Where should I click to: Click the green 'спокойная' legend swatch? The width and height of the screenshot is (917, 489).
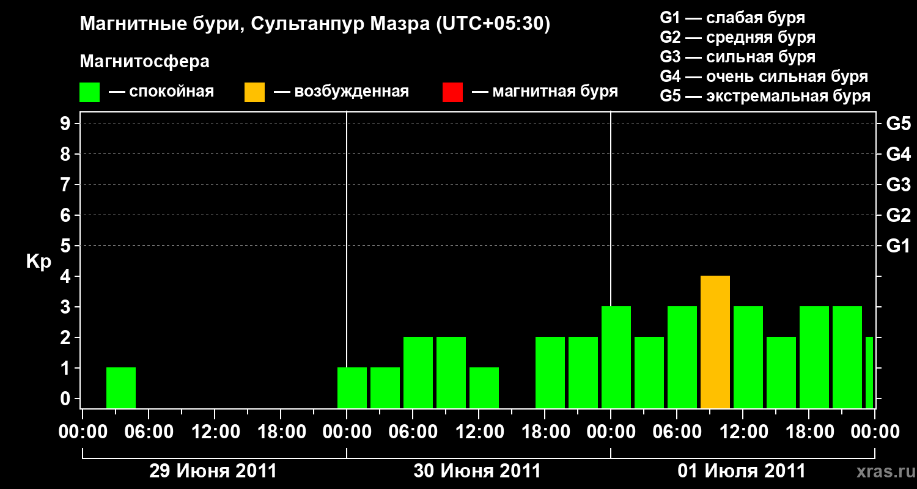(x=90, y=92)
